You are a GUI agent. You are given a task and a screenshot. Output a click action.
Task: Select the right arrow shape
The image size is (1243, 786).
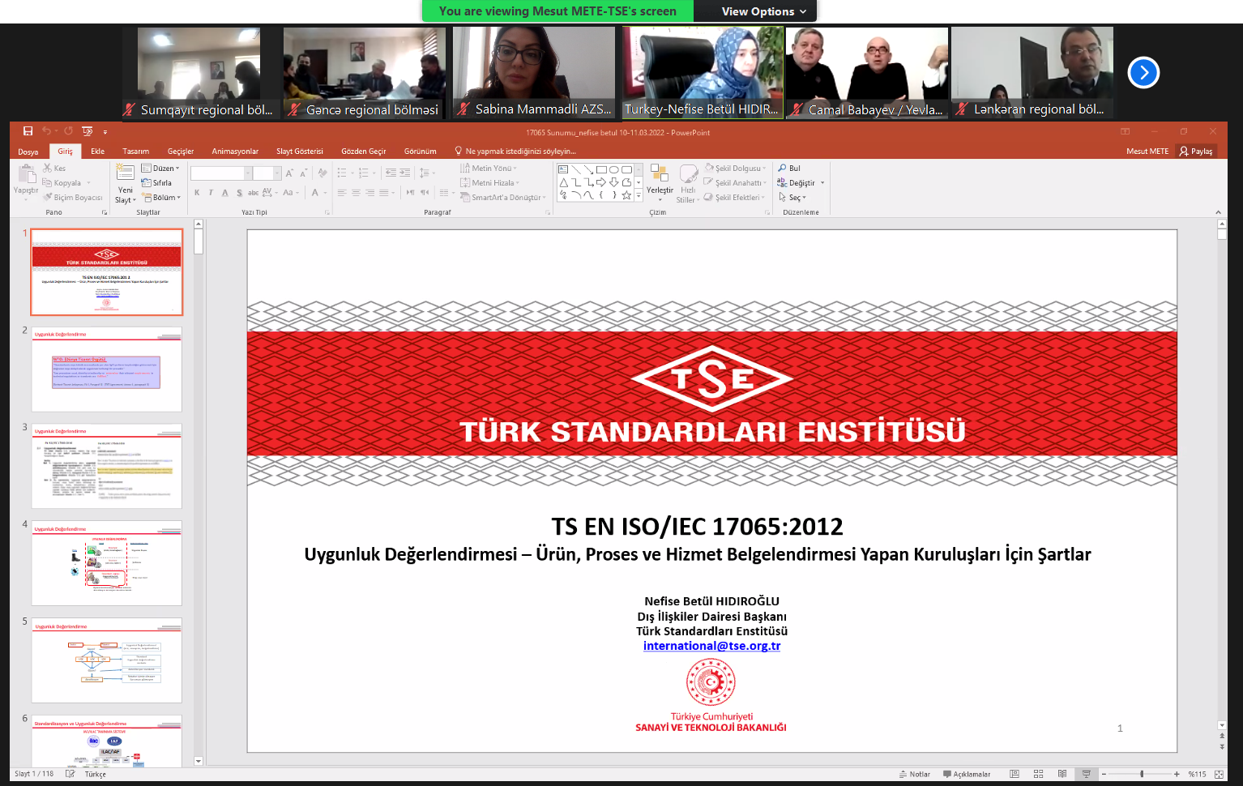pos(601,182)
